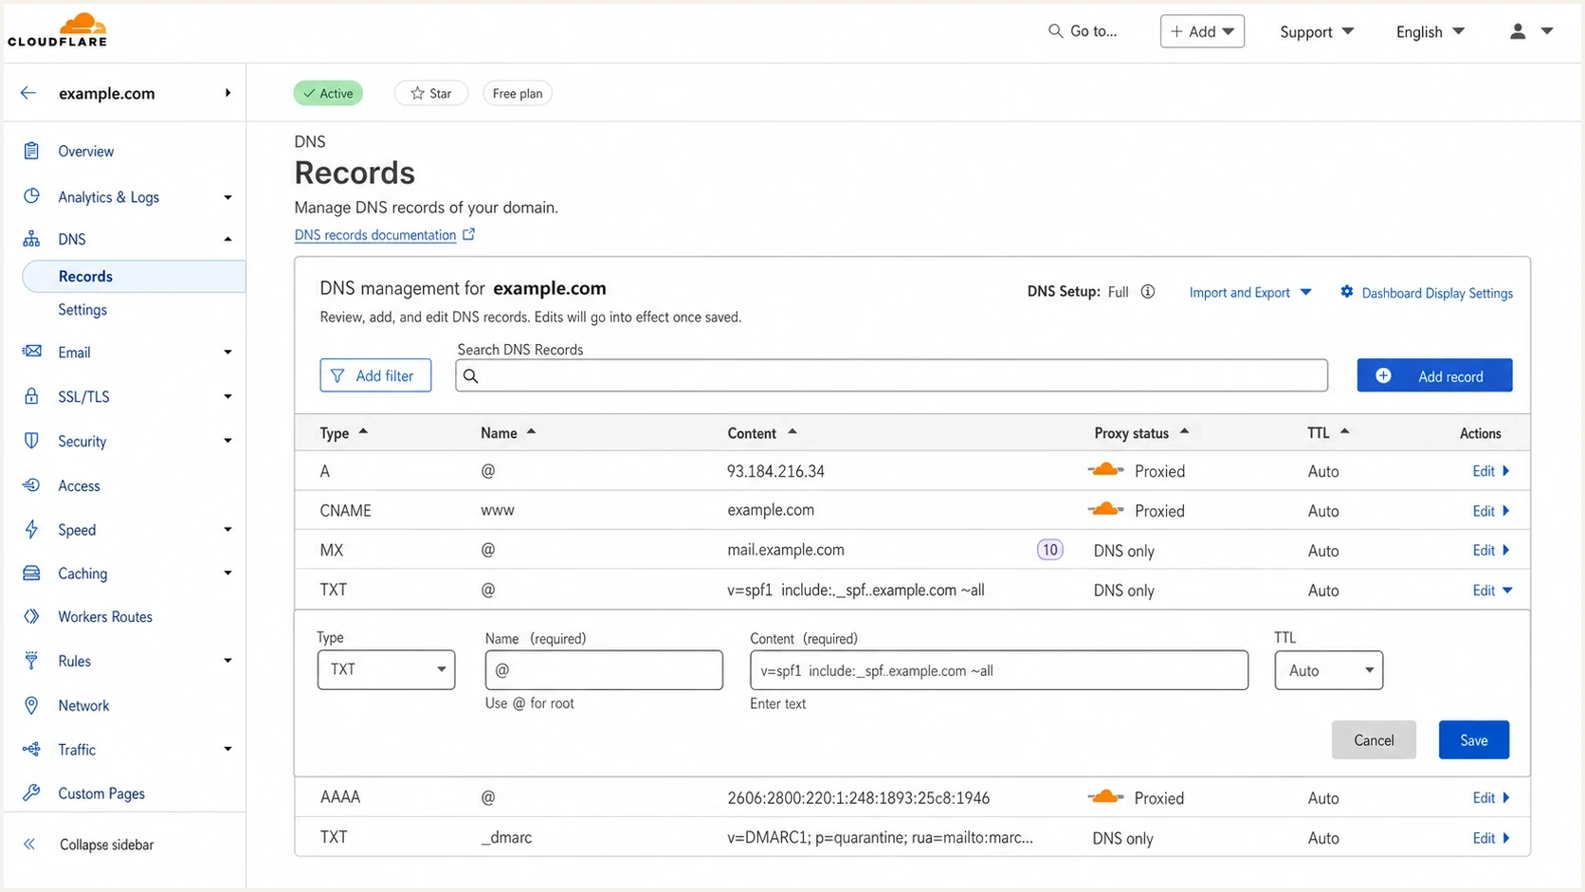Open Overview in the sidebar
Image resolution: width=1585 pixels, height=892 pixels.
[85, 151]
